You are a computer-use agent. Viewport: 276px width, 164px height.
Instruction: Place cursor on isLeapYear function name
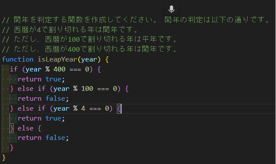[57, 59]
